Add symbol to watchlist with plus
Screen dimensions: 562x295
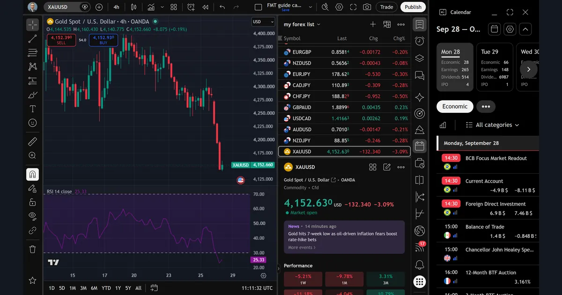[x=373, y=24]
